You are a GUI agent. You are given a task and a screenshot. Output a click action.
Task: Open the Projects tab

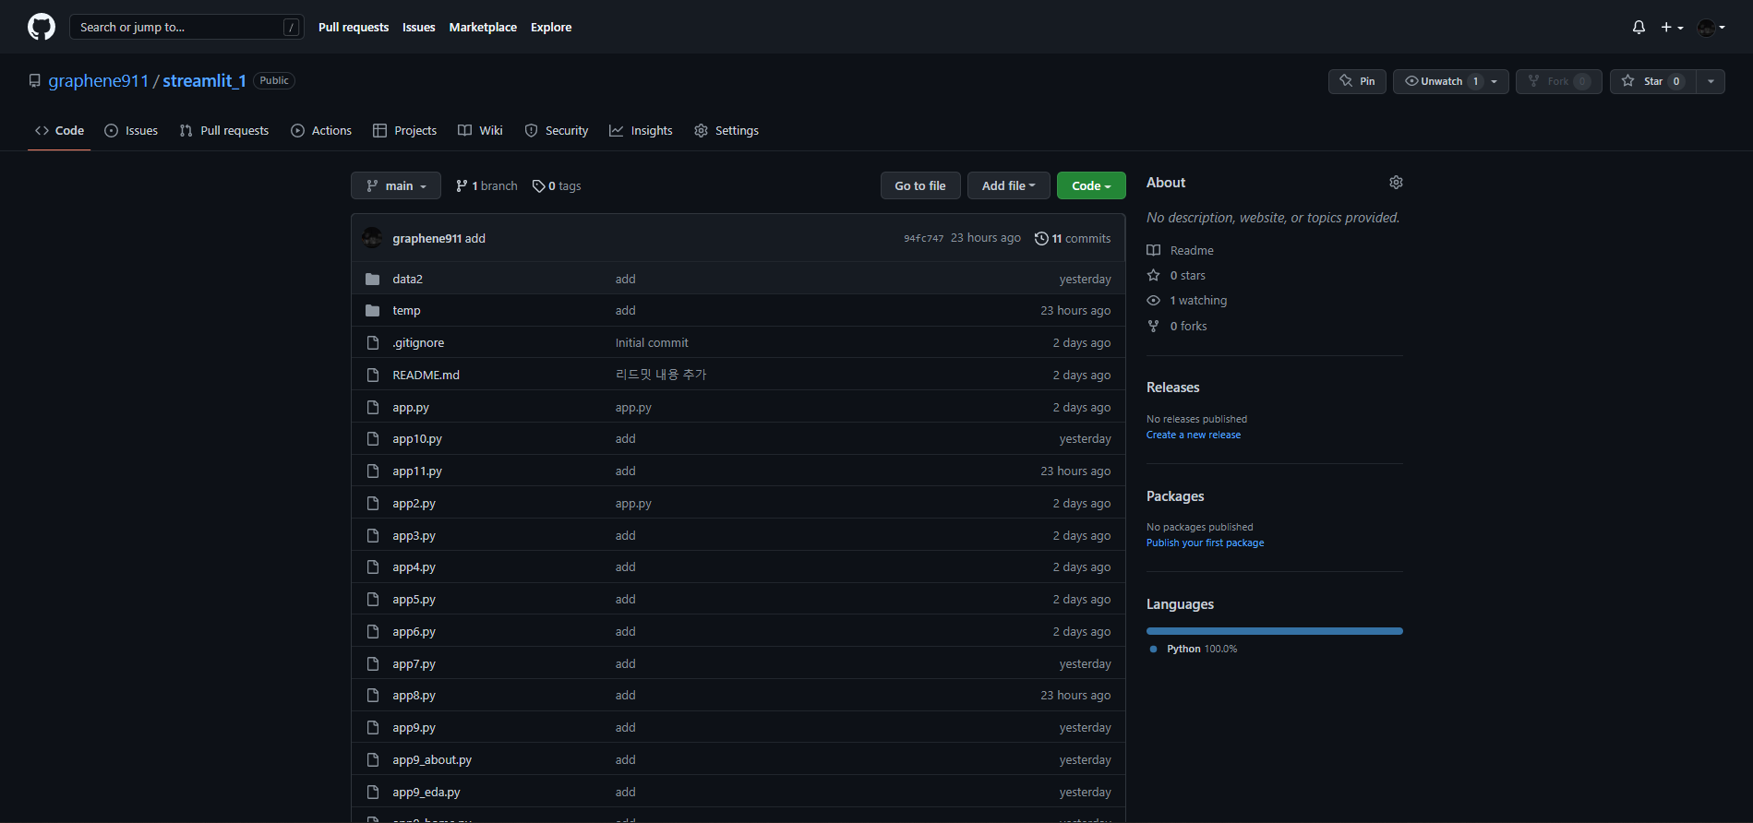[404, 131]
